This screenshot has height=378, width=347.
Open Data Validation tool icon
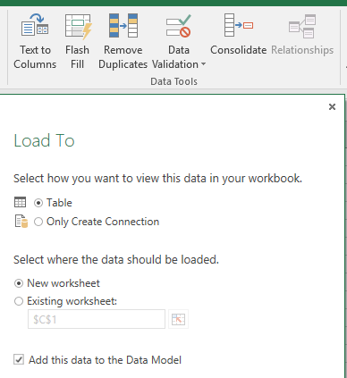(179, 26)
